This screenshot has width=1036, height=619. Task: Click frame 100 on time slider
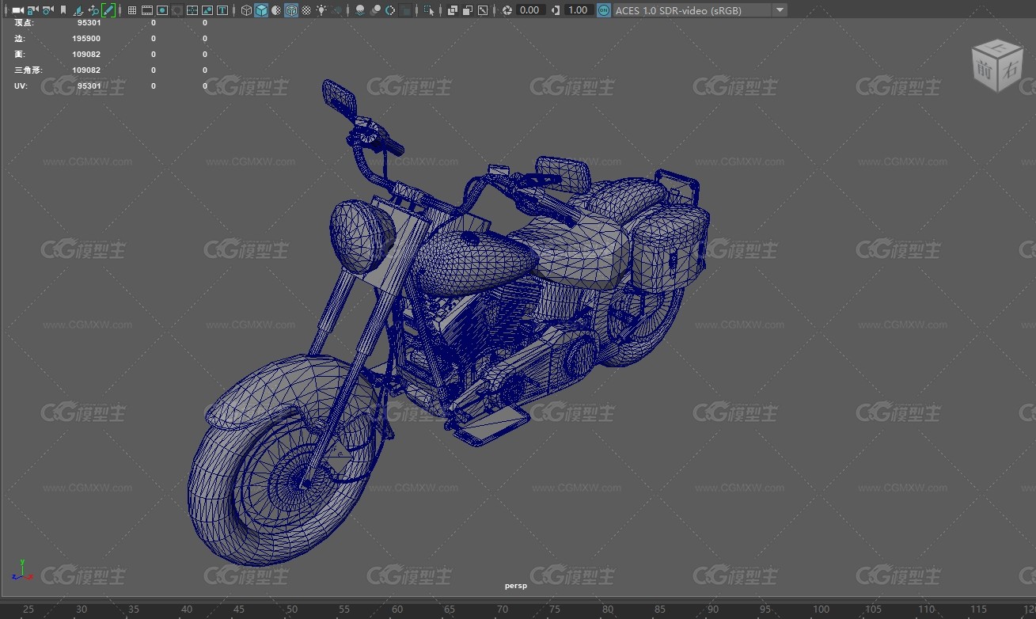click(x=821, y=609)
